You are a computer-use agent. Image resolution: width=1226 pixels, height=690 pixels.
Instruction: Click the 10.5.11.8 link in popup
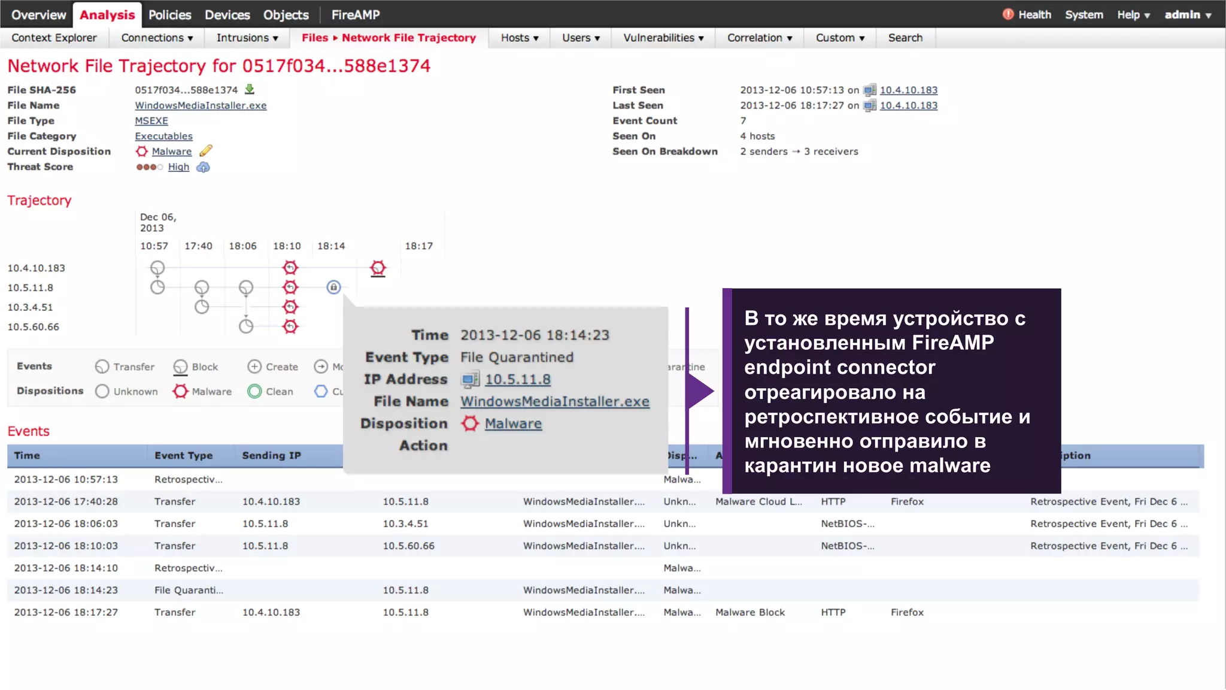(517, 379)
